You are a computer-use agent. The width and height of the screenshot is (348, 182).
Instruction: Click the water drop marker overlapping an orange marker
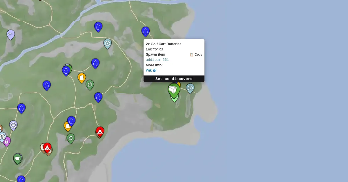[71, 121]
